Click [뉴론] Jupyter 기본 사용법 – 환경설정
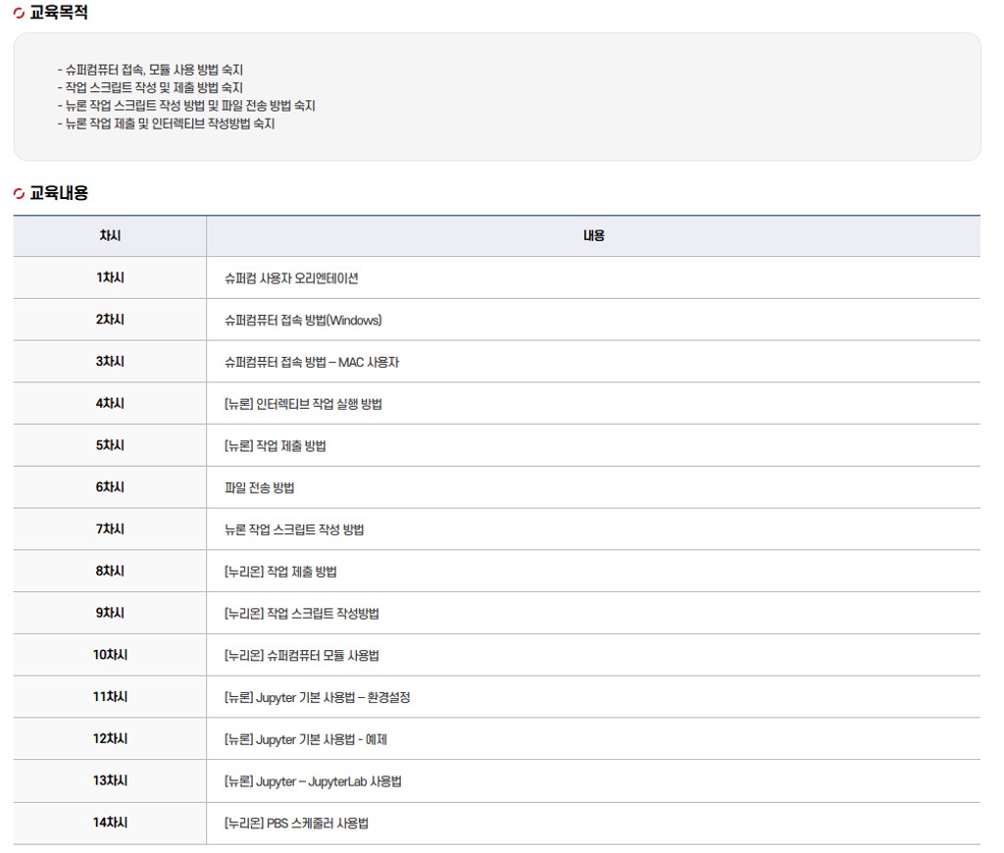The image size is (1004, 853). [317, 698]
